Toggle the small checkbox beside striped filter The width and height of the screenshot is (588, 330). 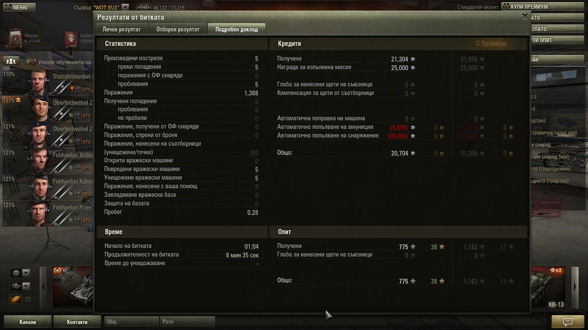(28, 299)
